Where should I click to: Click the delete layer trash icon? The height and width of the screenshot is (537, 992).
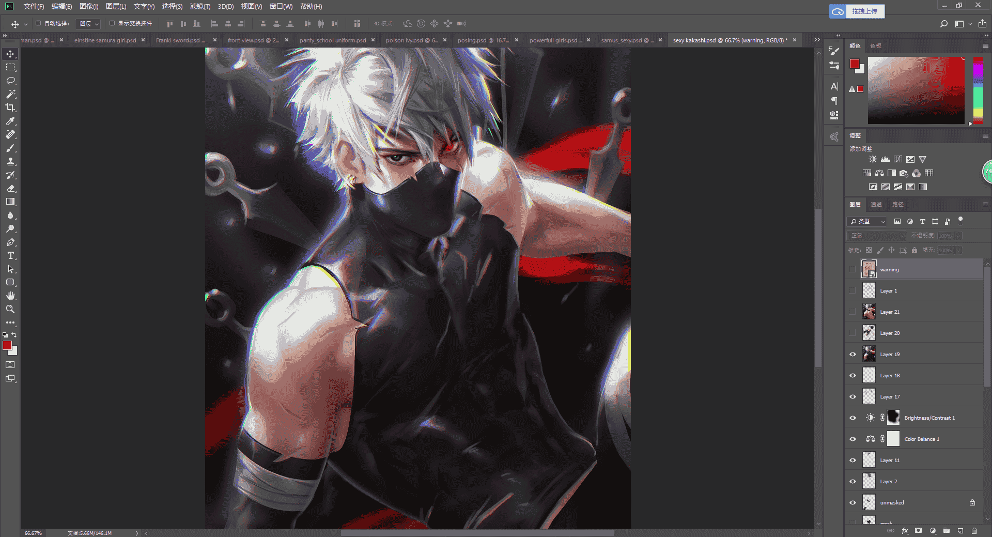click(974, 531)
